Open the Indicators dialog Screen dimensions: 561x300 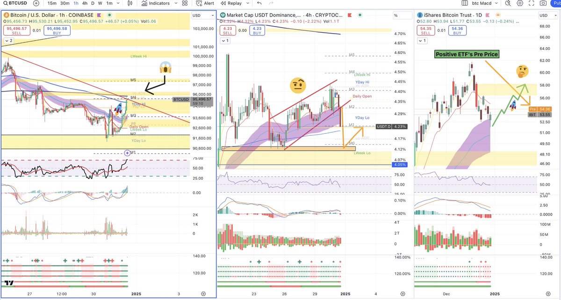(x=155, y=3)
